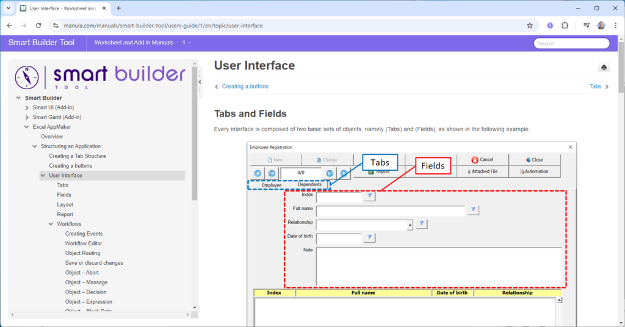This screenshot has height=327, width=625.
Task: Select the Smart Gantt (Add-in) tree item
Action: click(57, 117)
